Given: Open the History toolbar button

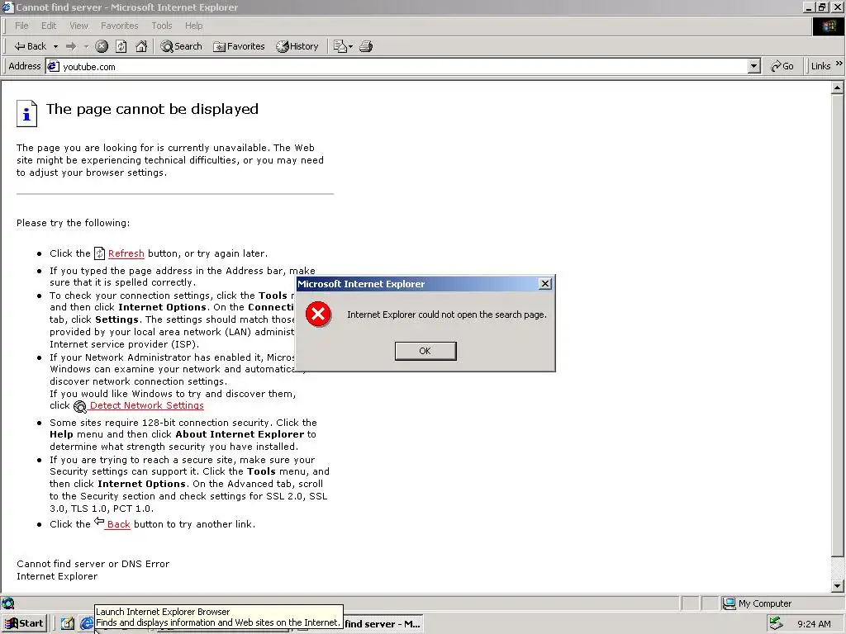Looking at the screenshot, I should pos(297,46).
